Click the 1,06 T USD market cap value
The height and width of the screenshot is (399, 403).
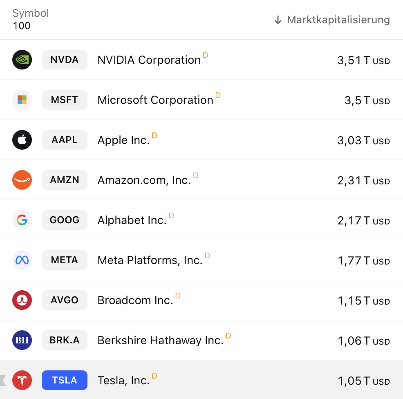coord(364,341)
